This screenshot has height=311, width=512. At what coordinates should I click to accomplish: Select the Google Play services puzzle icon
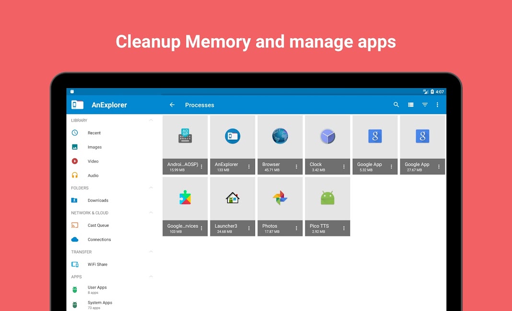click(x=185, y=198)
